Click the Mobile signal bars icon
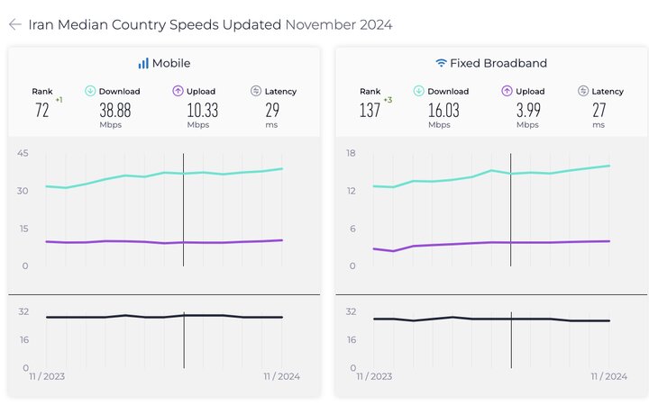This screenshot has height=405, width=649. [x=142, y=63]
